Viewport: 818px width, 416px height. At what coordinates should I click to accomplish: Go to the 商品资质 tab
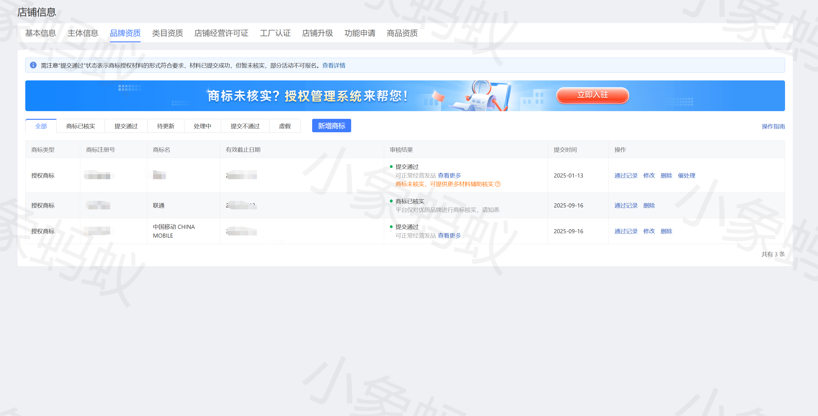tap(402, 33)
